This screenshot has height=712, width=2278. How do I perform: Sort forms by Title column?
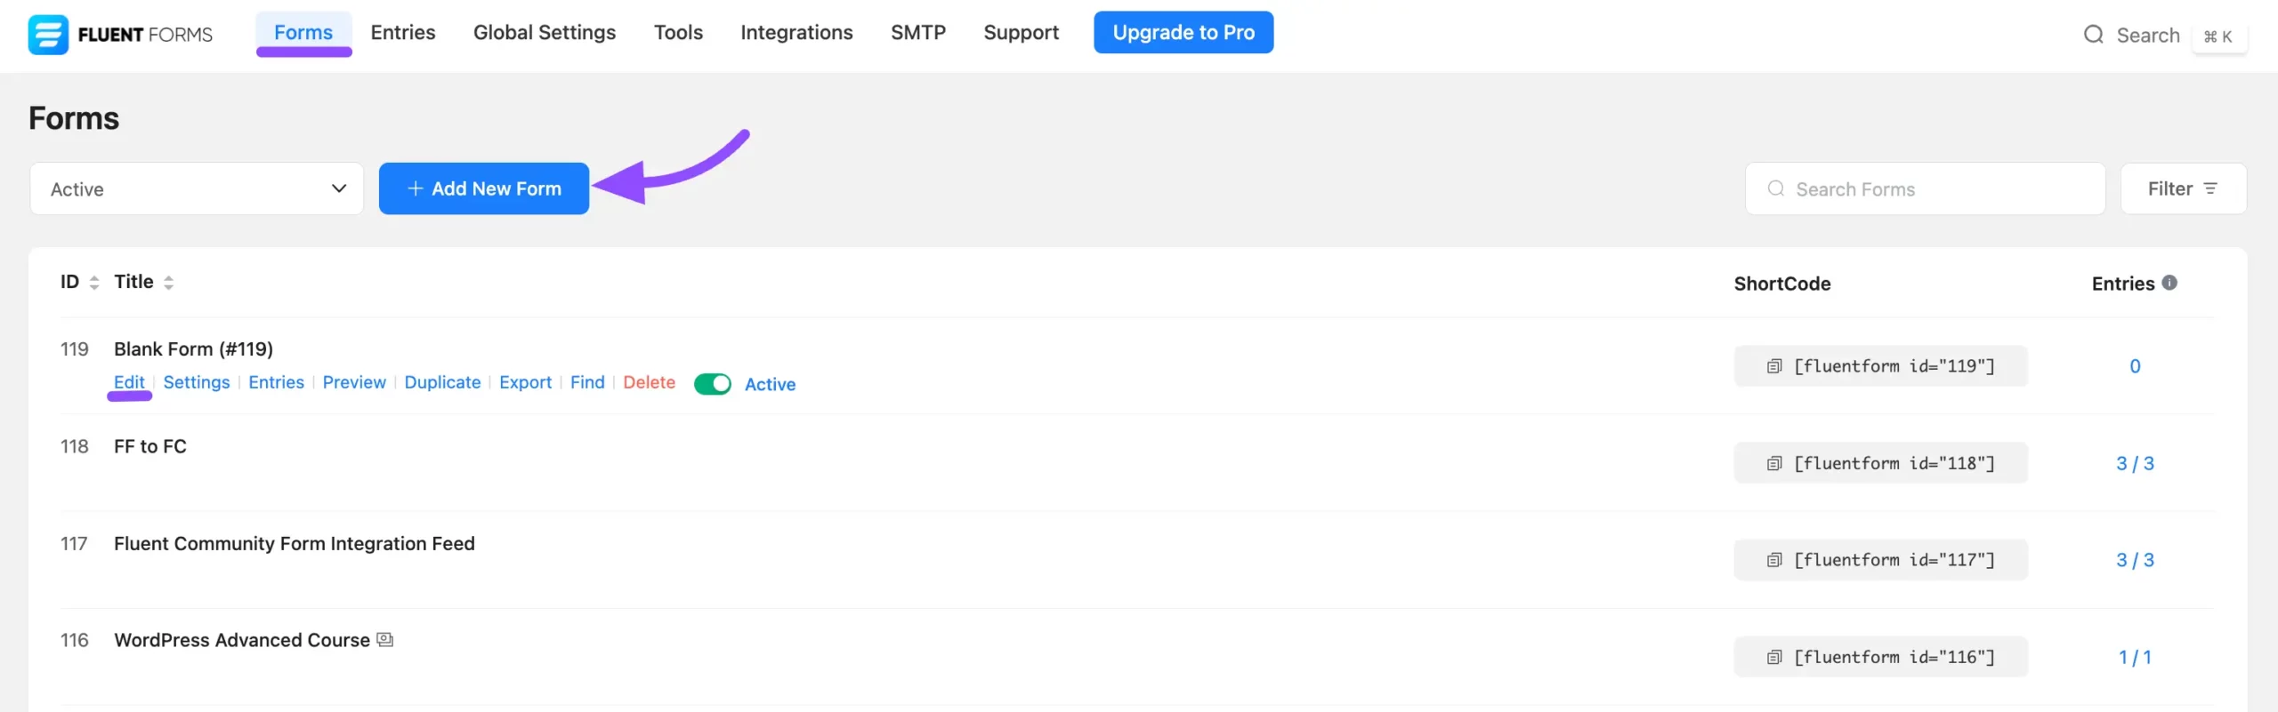tap(168, 283)
